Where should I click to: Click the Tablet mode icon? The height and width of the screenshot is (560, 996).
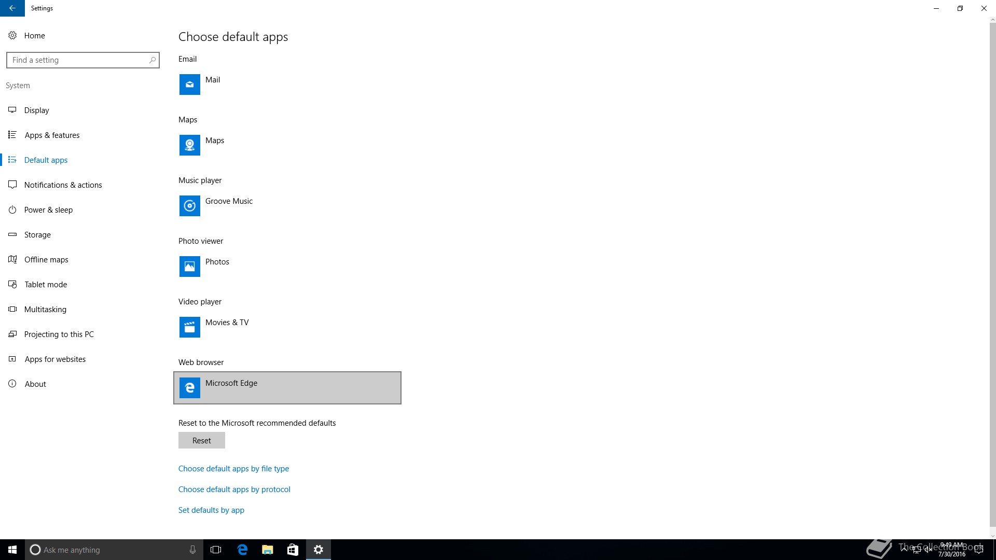[12, 284]
